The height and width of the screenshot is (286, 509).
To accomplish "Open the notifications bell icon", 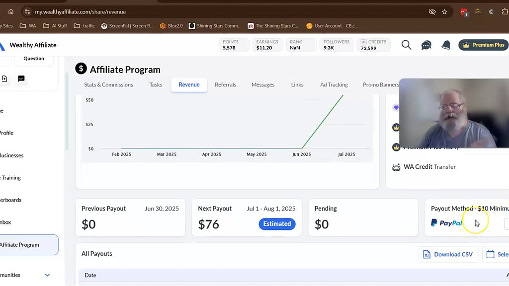I will 446,45.
